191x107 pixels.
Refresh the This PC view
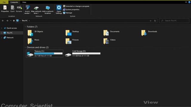click(x=155, y=21)
